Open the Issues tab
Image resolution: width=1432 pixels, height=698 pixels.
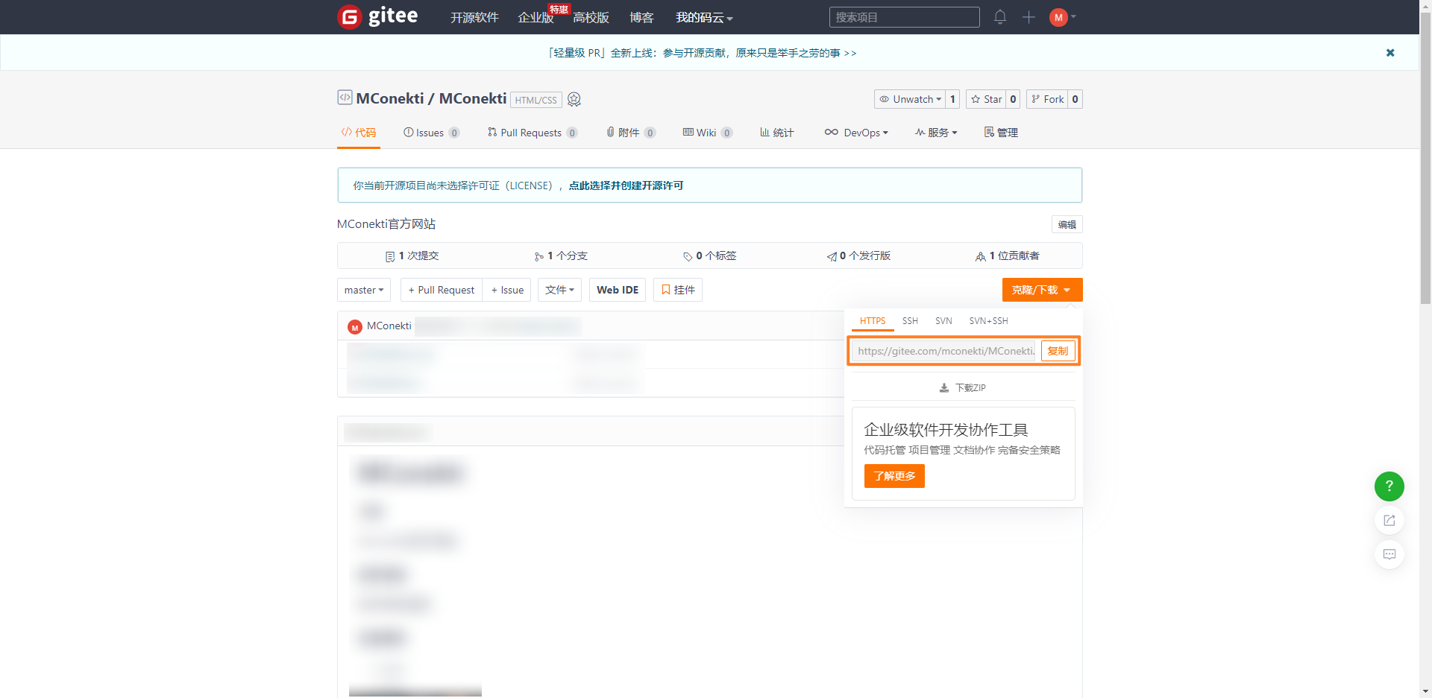[431, 133]
